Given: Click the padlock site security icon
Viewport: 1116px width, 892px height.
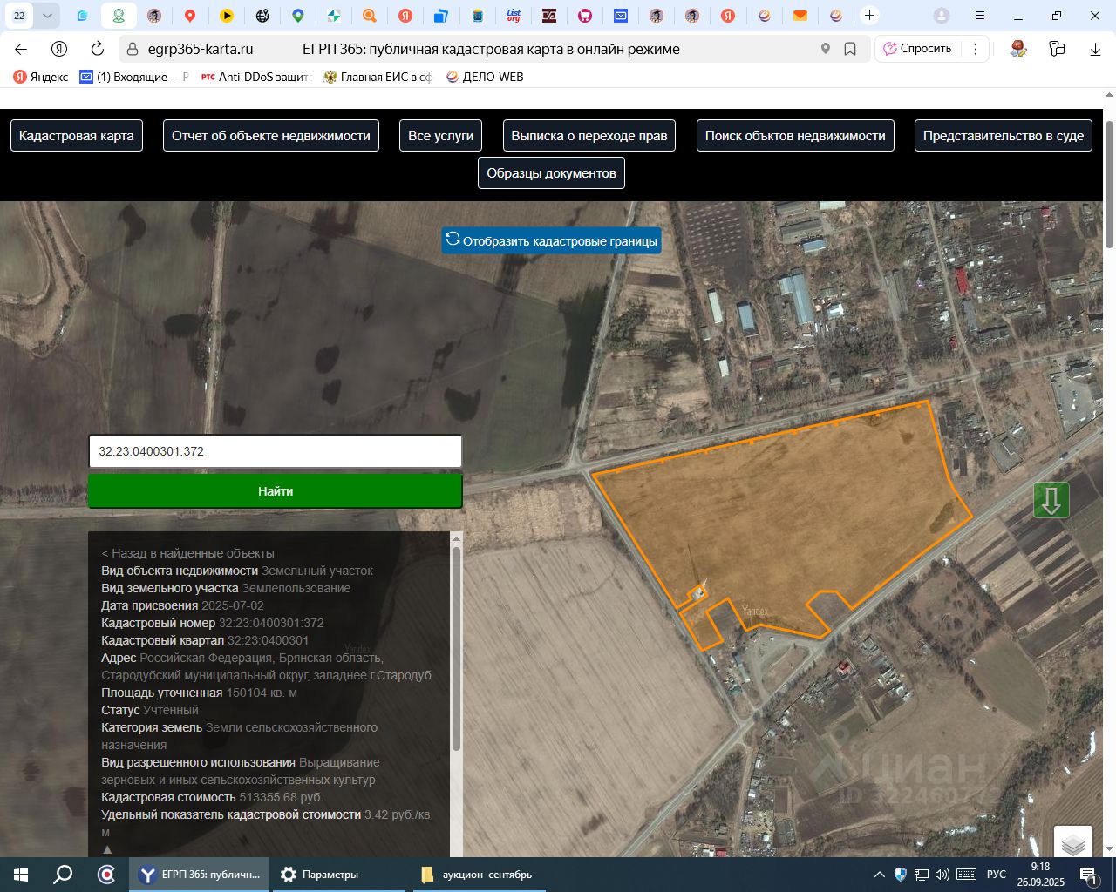Looking at the screenshot, I should click(x=133, y=49).
